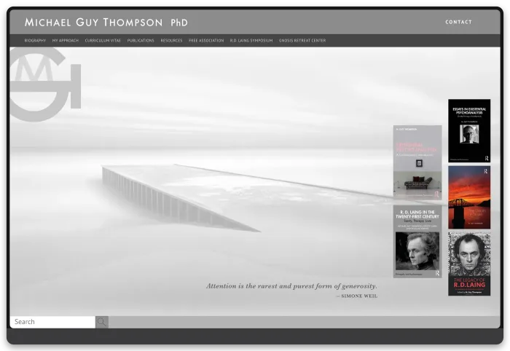
Task: Click the Contact link in header
Action: coord(458,22)
